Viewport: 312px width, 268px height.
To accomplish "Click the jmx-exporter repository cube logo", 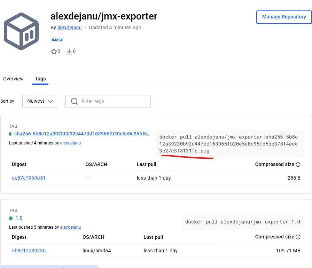I will 21,31.
